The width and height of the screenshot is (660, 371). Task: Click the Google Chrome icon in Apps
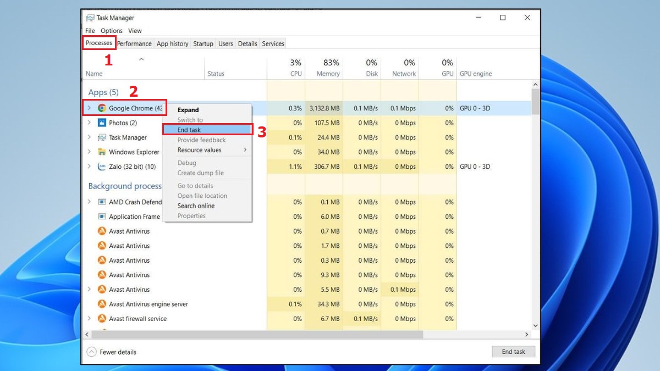coord(102,108)
